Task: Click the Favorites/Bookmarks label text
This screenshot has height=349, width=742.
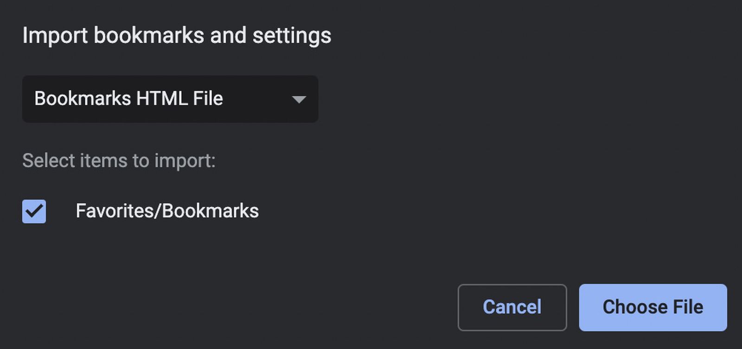Action: click(x=168, y=211)
